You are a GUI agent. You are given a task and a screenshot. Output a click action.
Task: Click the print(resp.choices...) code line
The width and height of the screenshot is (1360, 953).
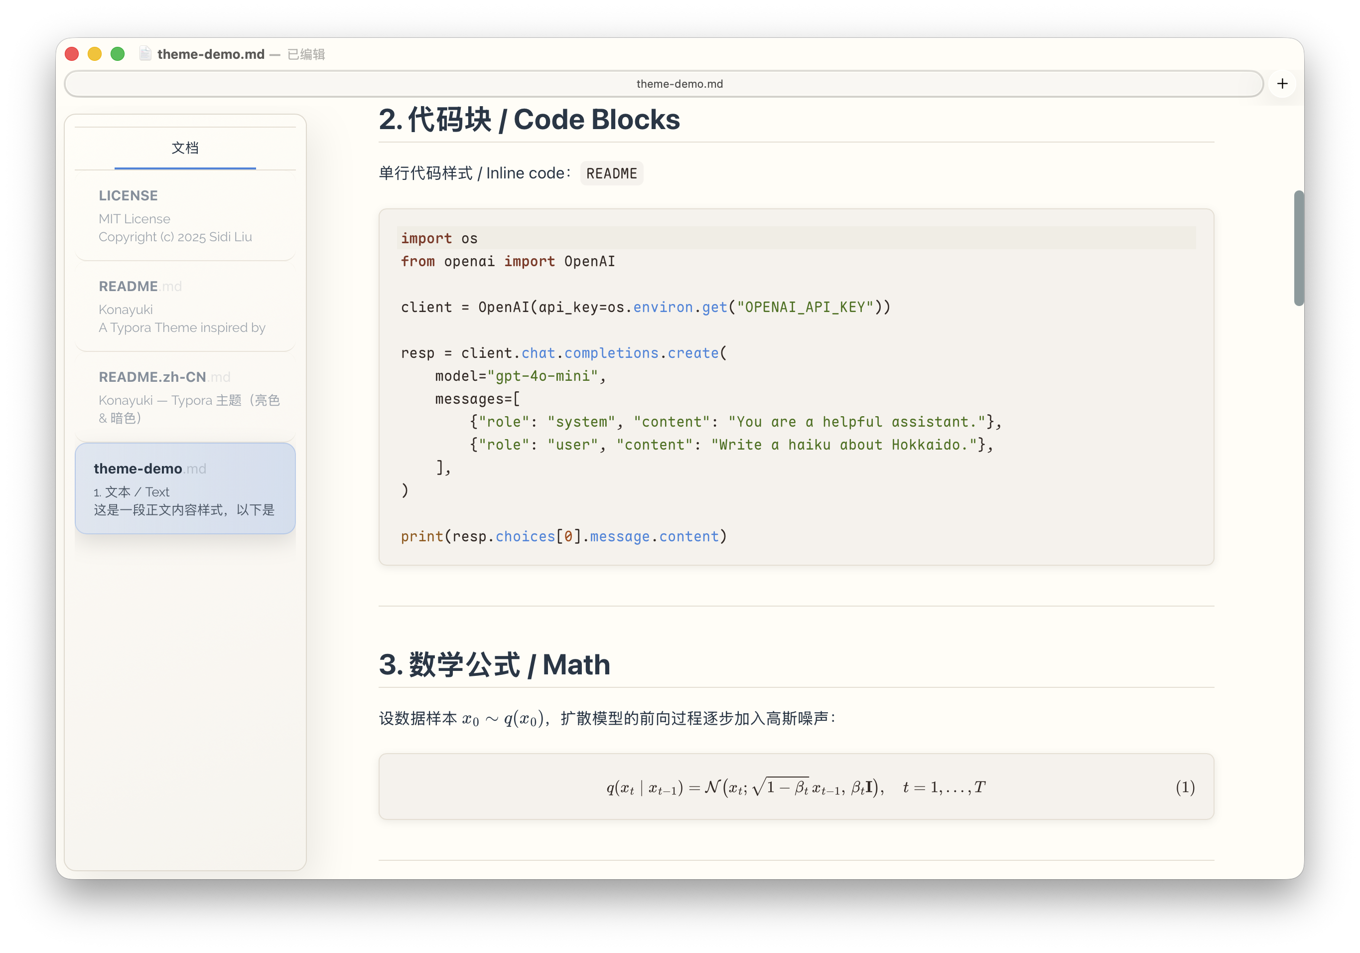(563, 536)
